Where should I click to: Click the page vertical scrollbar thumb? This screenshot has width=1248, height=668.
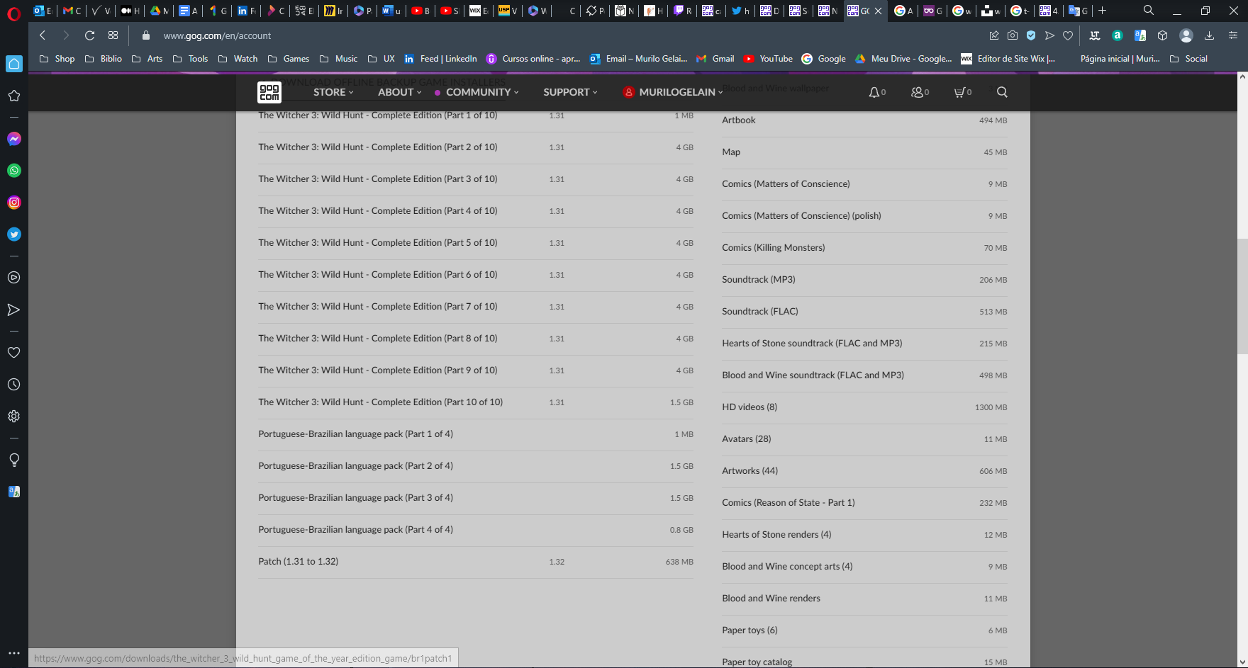[1242, 297]
